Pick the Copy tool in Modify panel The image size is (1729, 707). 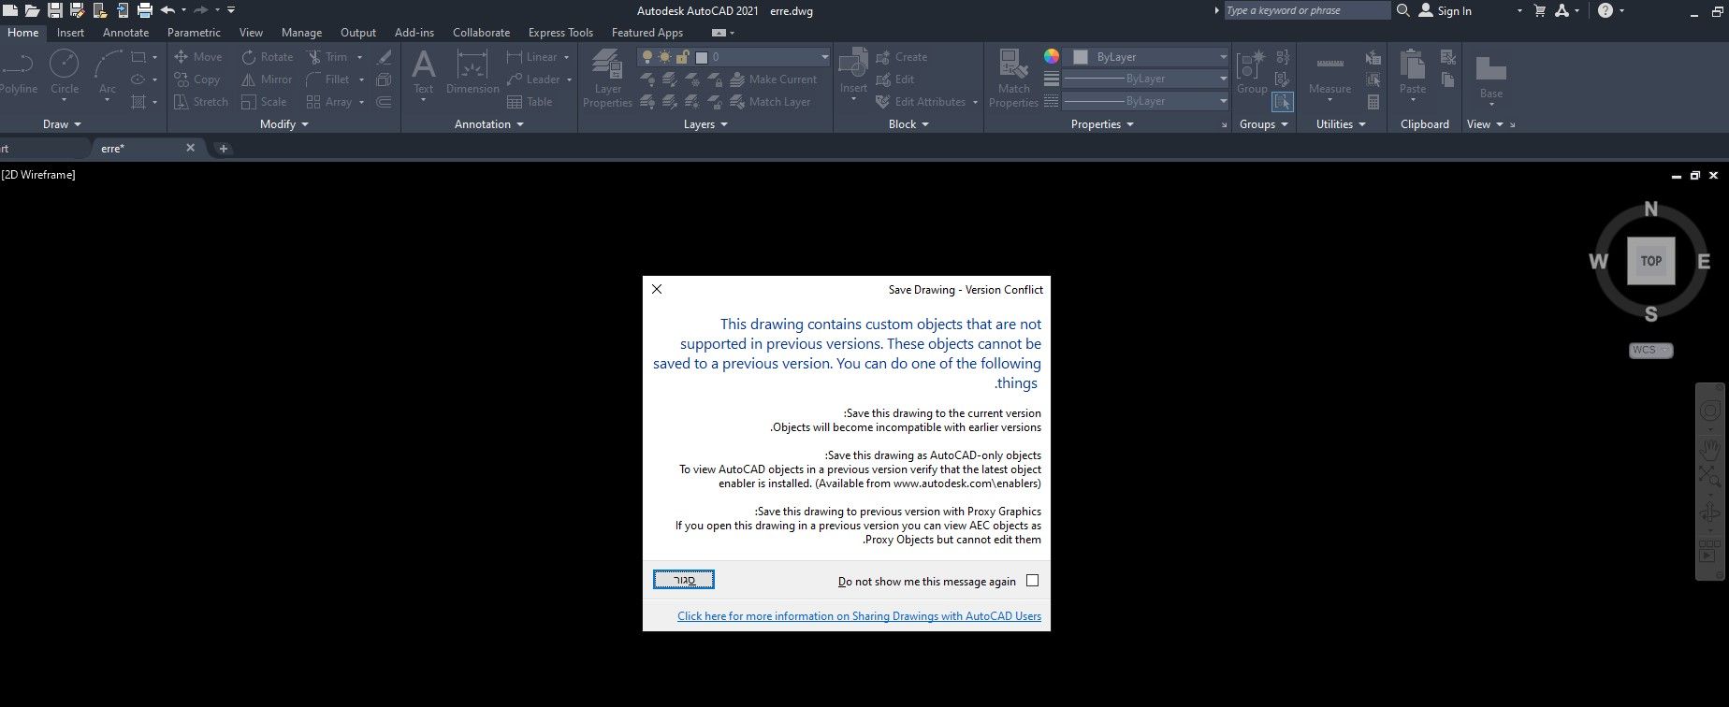pos(197,79)
